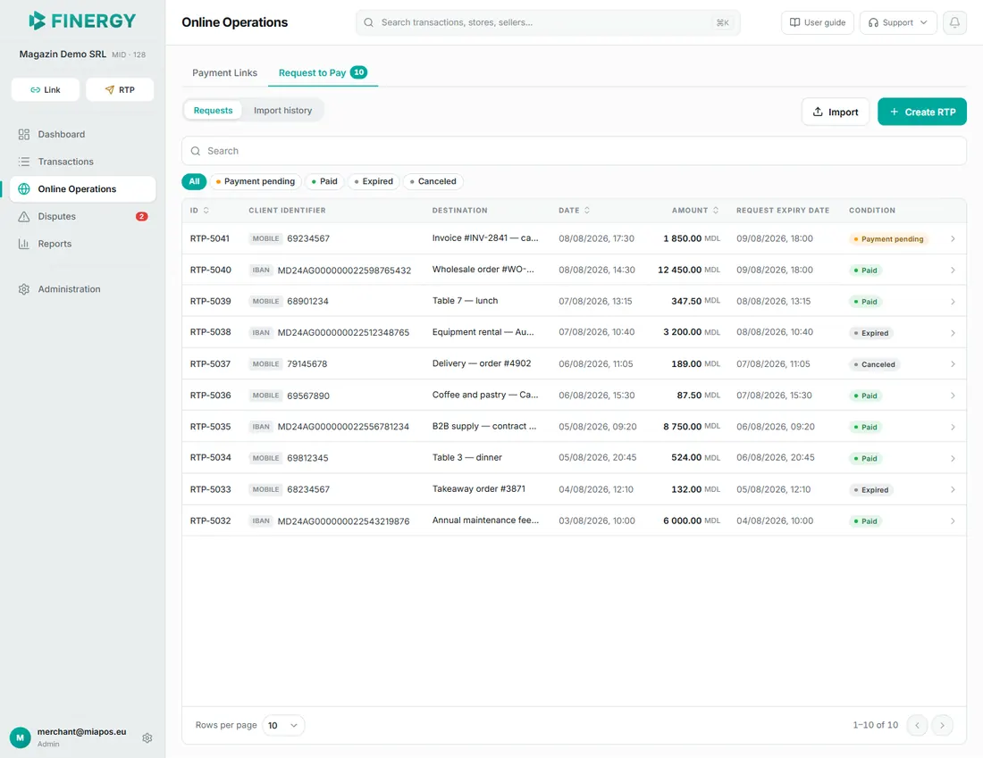Open the Rows per page dropdown

coord(283,726)
